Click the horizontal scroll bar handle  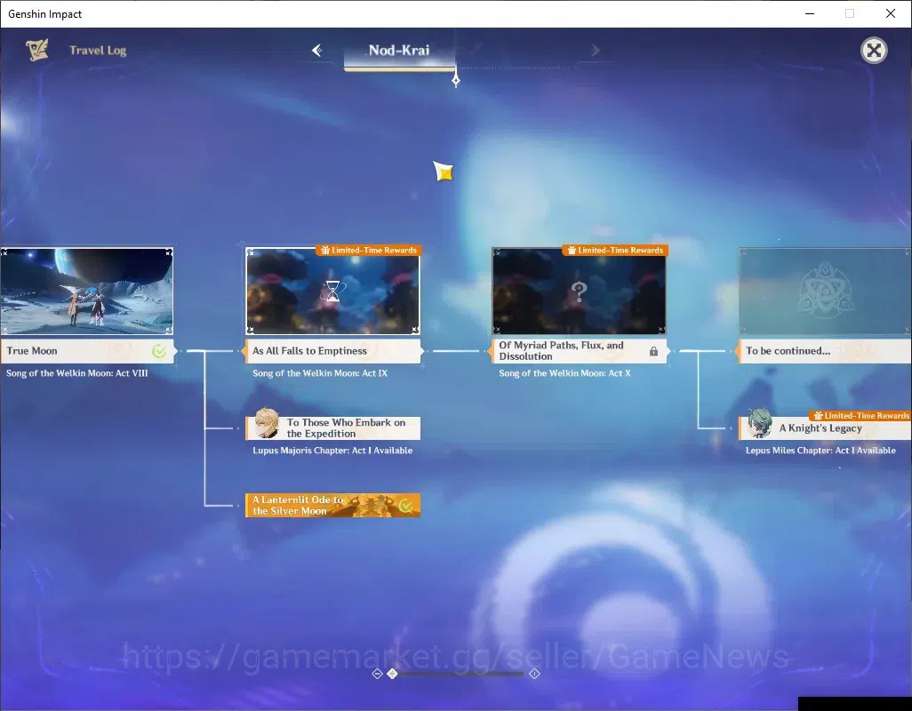(393, 674)
